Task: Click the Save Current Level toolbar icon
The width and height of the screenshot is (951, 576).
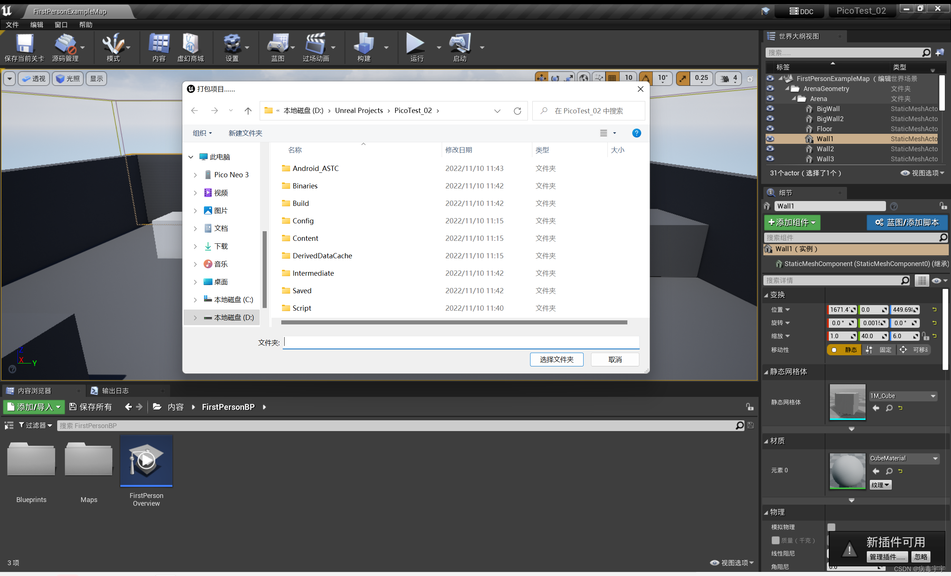Action: click(24, 44)
